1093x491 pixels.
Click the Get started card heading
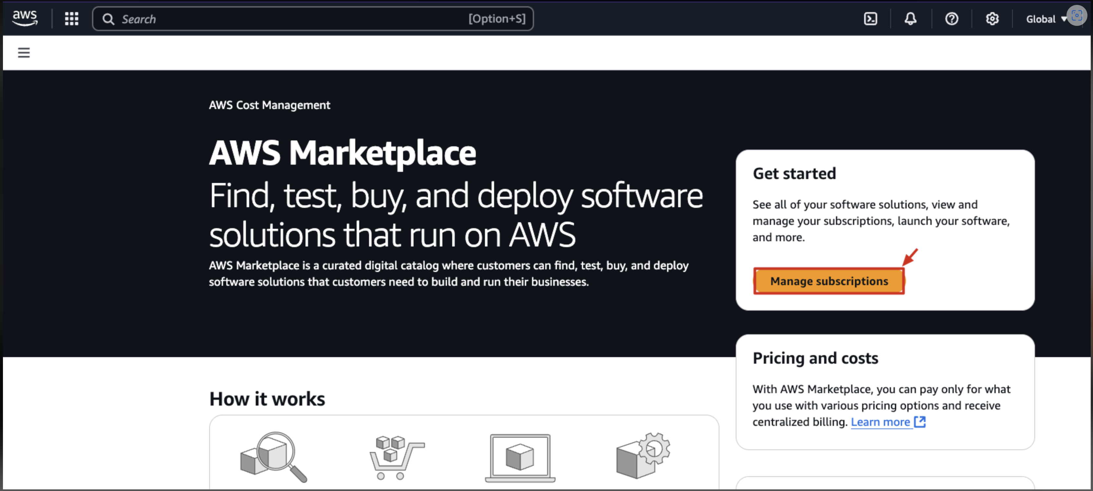click(x=794, y=173)
